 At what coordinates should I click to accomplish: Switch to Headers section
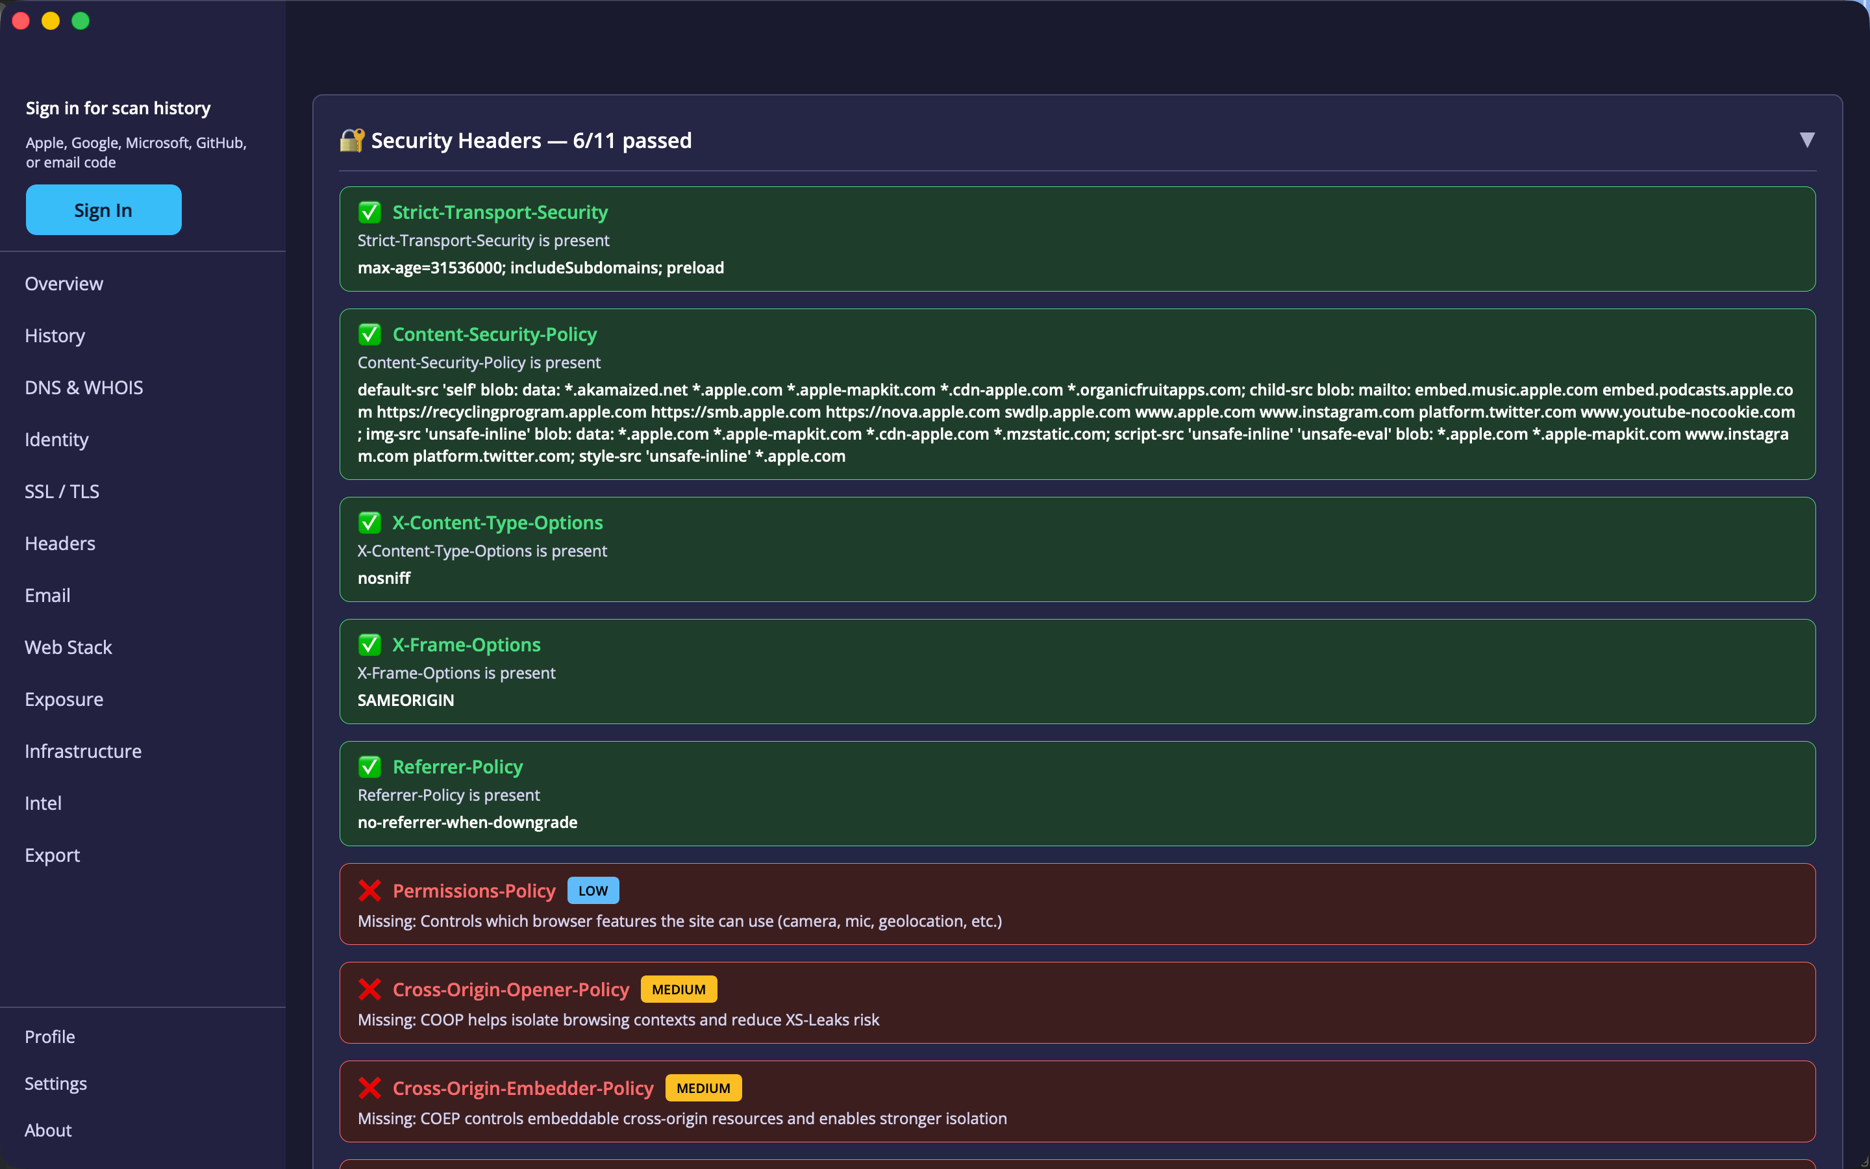click(x=60, y=544)
